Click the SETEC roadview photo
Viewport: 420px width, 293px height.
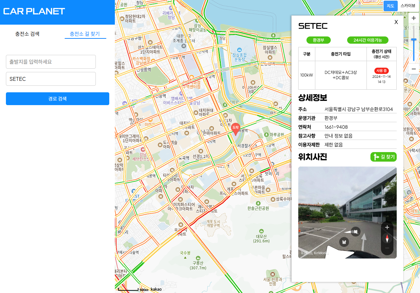pyautogui.click(x=347, y=213)
